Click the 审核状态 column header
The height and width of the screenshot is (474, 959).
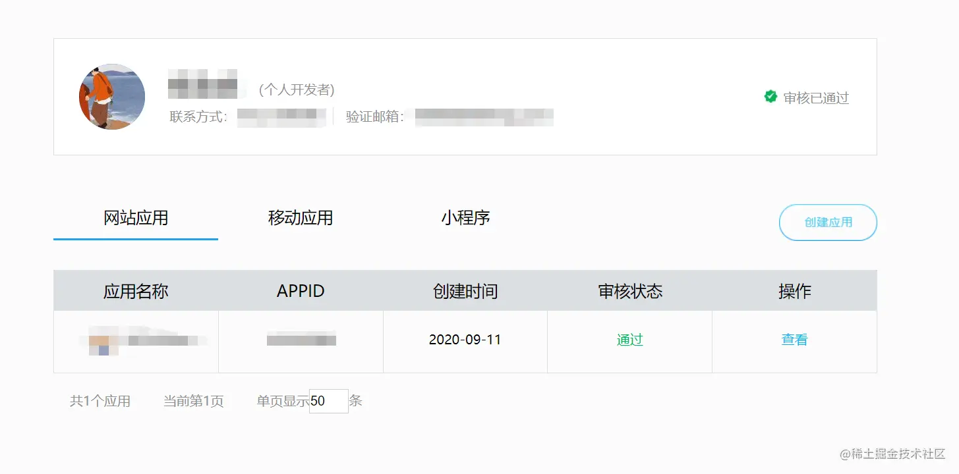(629, 290)
